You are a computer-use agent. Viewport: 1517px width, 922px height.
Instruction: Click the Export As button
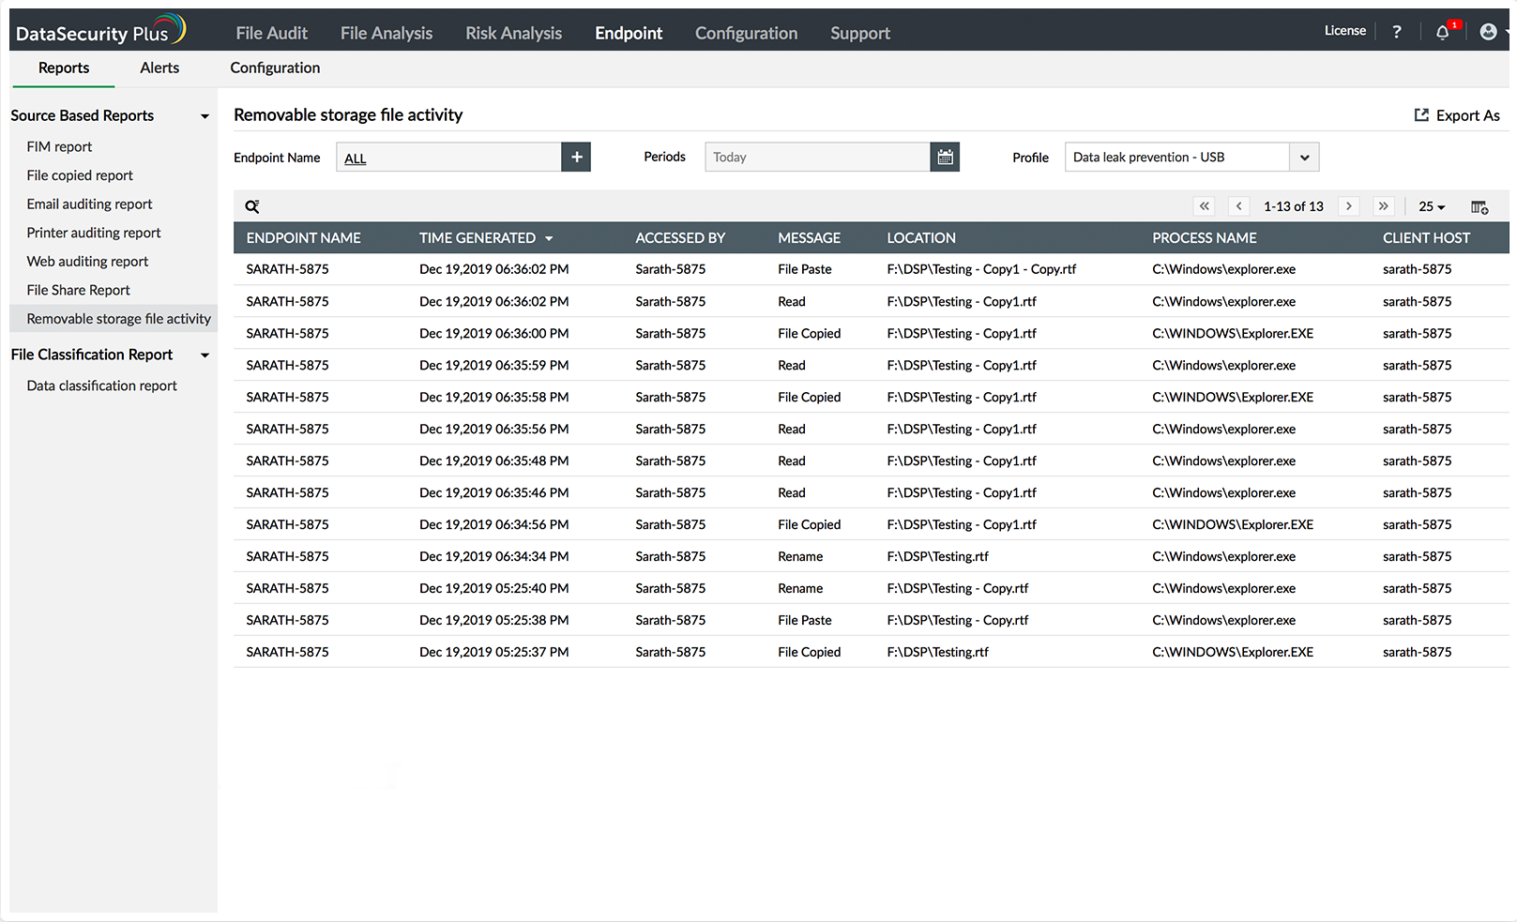point(1457,115)
